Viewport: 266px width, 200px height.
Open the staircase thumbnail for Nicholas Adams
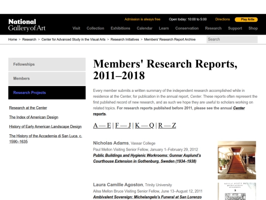[x=237, y=160]
